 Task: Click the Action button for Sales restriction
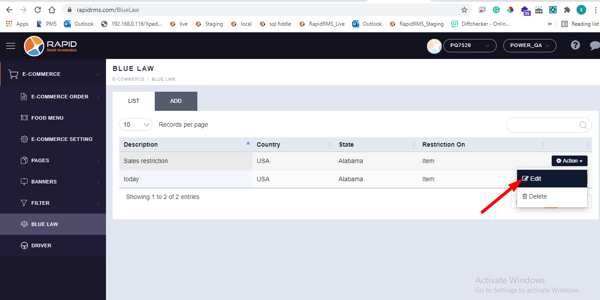569,161
